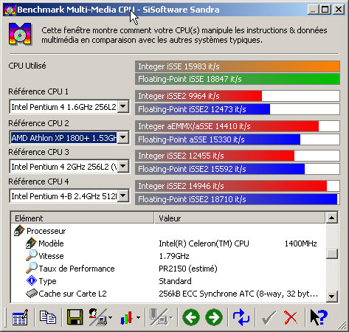Click the Valeur column header

click(240, 218)
